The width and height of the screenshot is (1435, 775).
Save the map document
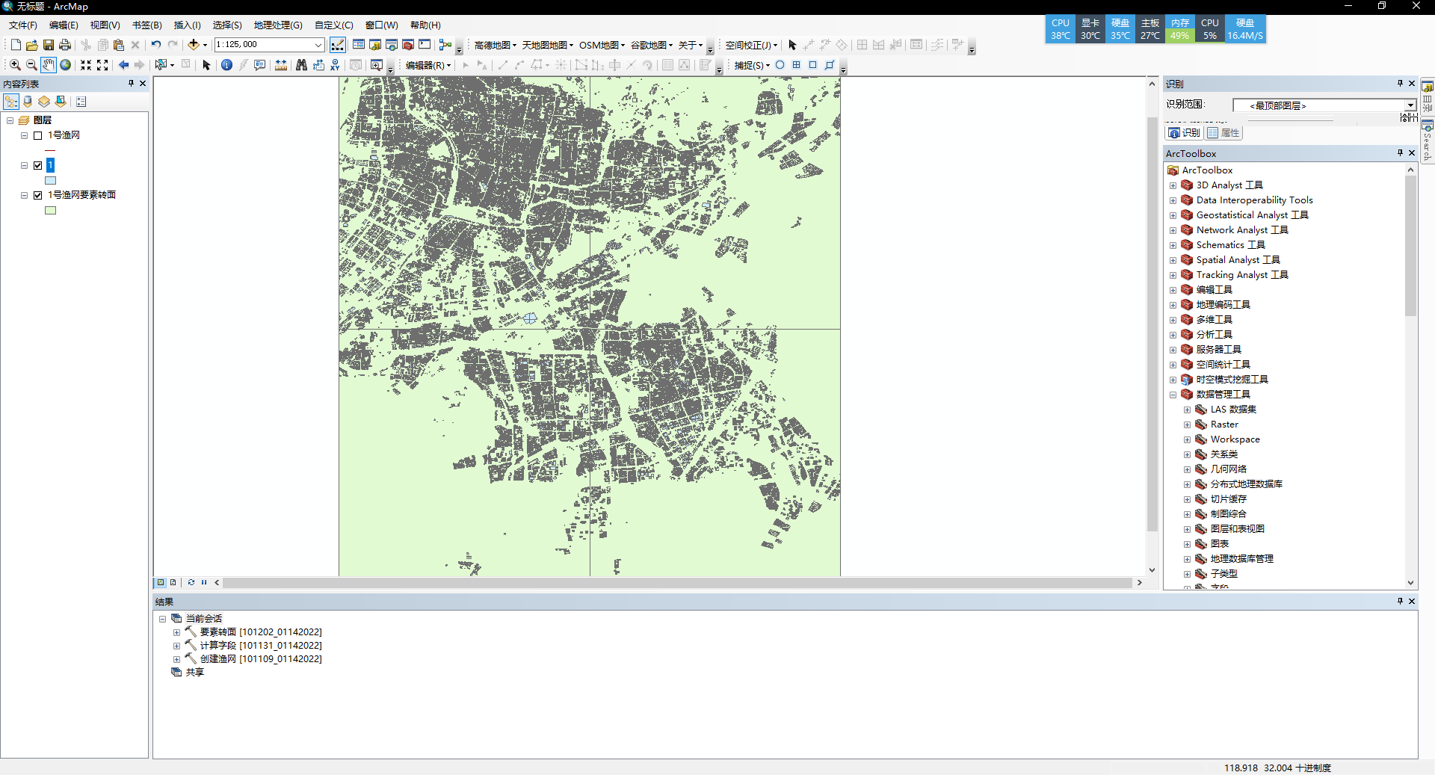pos(49,45)
